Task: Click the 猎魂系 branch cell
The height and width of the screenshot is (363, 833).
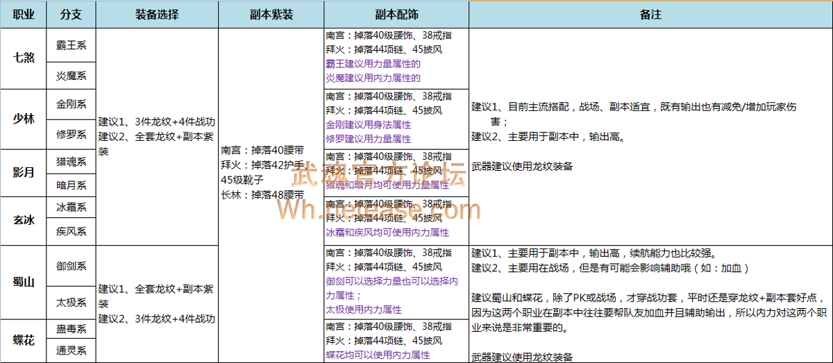Action: pos(71,162)
